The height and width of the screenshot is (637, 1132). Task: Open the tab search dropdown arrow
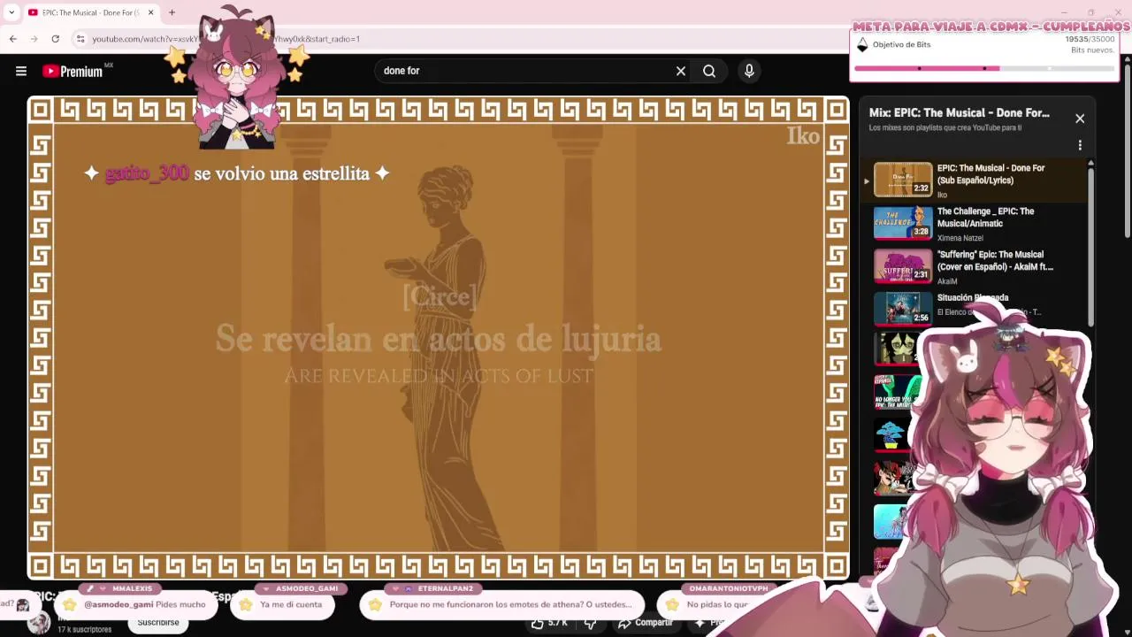pyautogui.click(x=11, y=12)
